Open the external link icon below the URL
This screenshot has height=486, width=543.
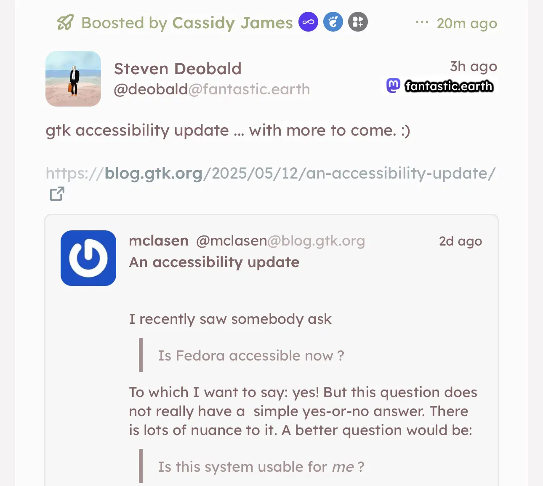pyautogui.click(x=57, y=194)
